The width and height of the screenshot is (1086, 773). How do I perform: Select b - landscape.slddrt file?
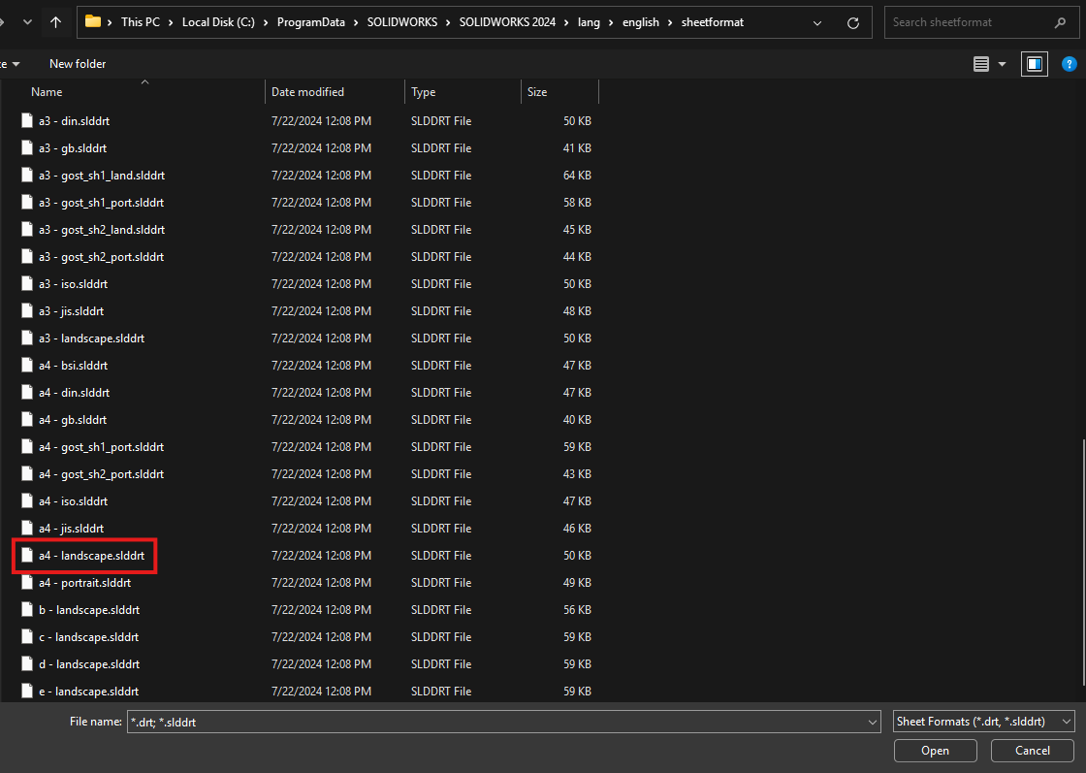click(x=89, y=609)
